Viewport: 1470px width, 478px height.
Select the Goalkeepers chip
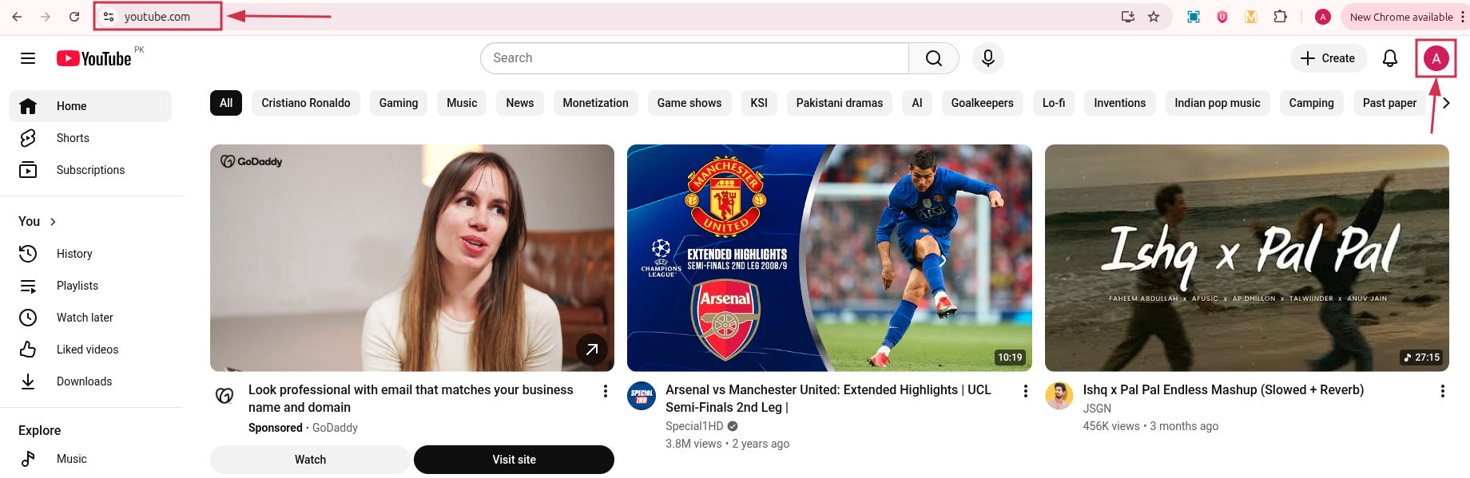[983, 103]
